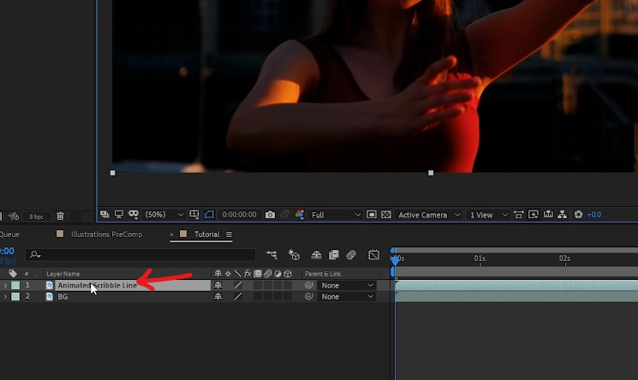Click the Animated Scribble Line layer duration bar
The image size is (638, 380).
tap(516, 286)
